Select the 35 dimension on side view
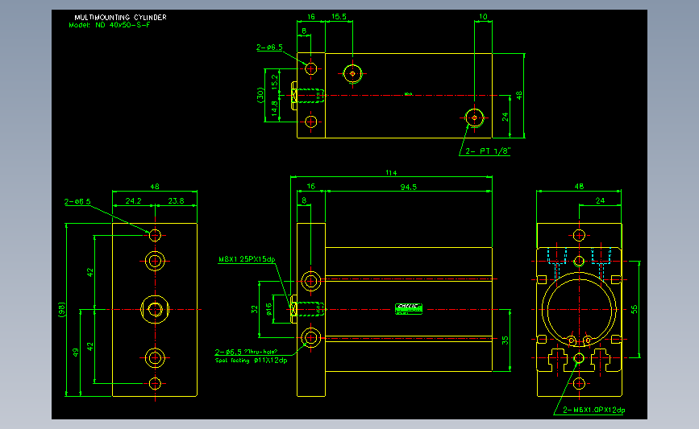The width and height of the screenshot is (699, 429). click(x=505, y=340)
